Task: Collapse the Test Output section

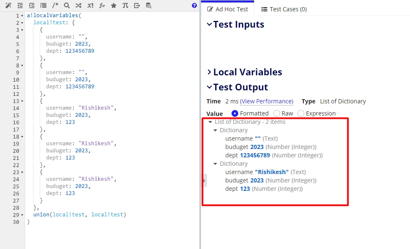Action: click(x=209, y=87)
